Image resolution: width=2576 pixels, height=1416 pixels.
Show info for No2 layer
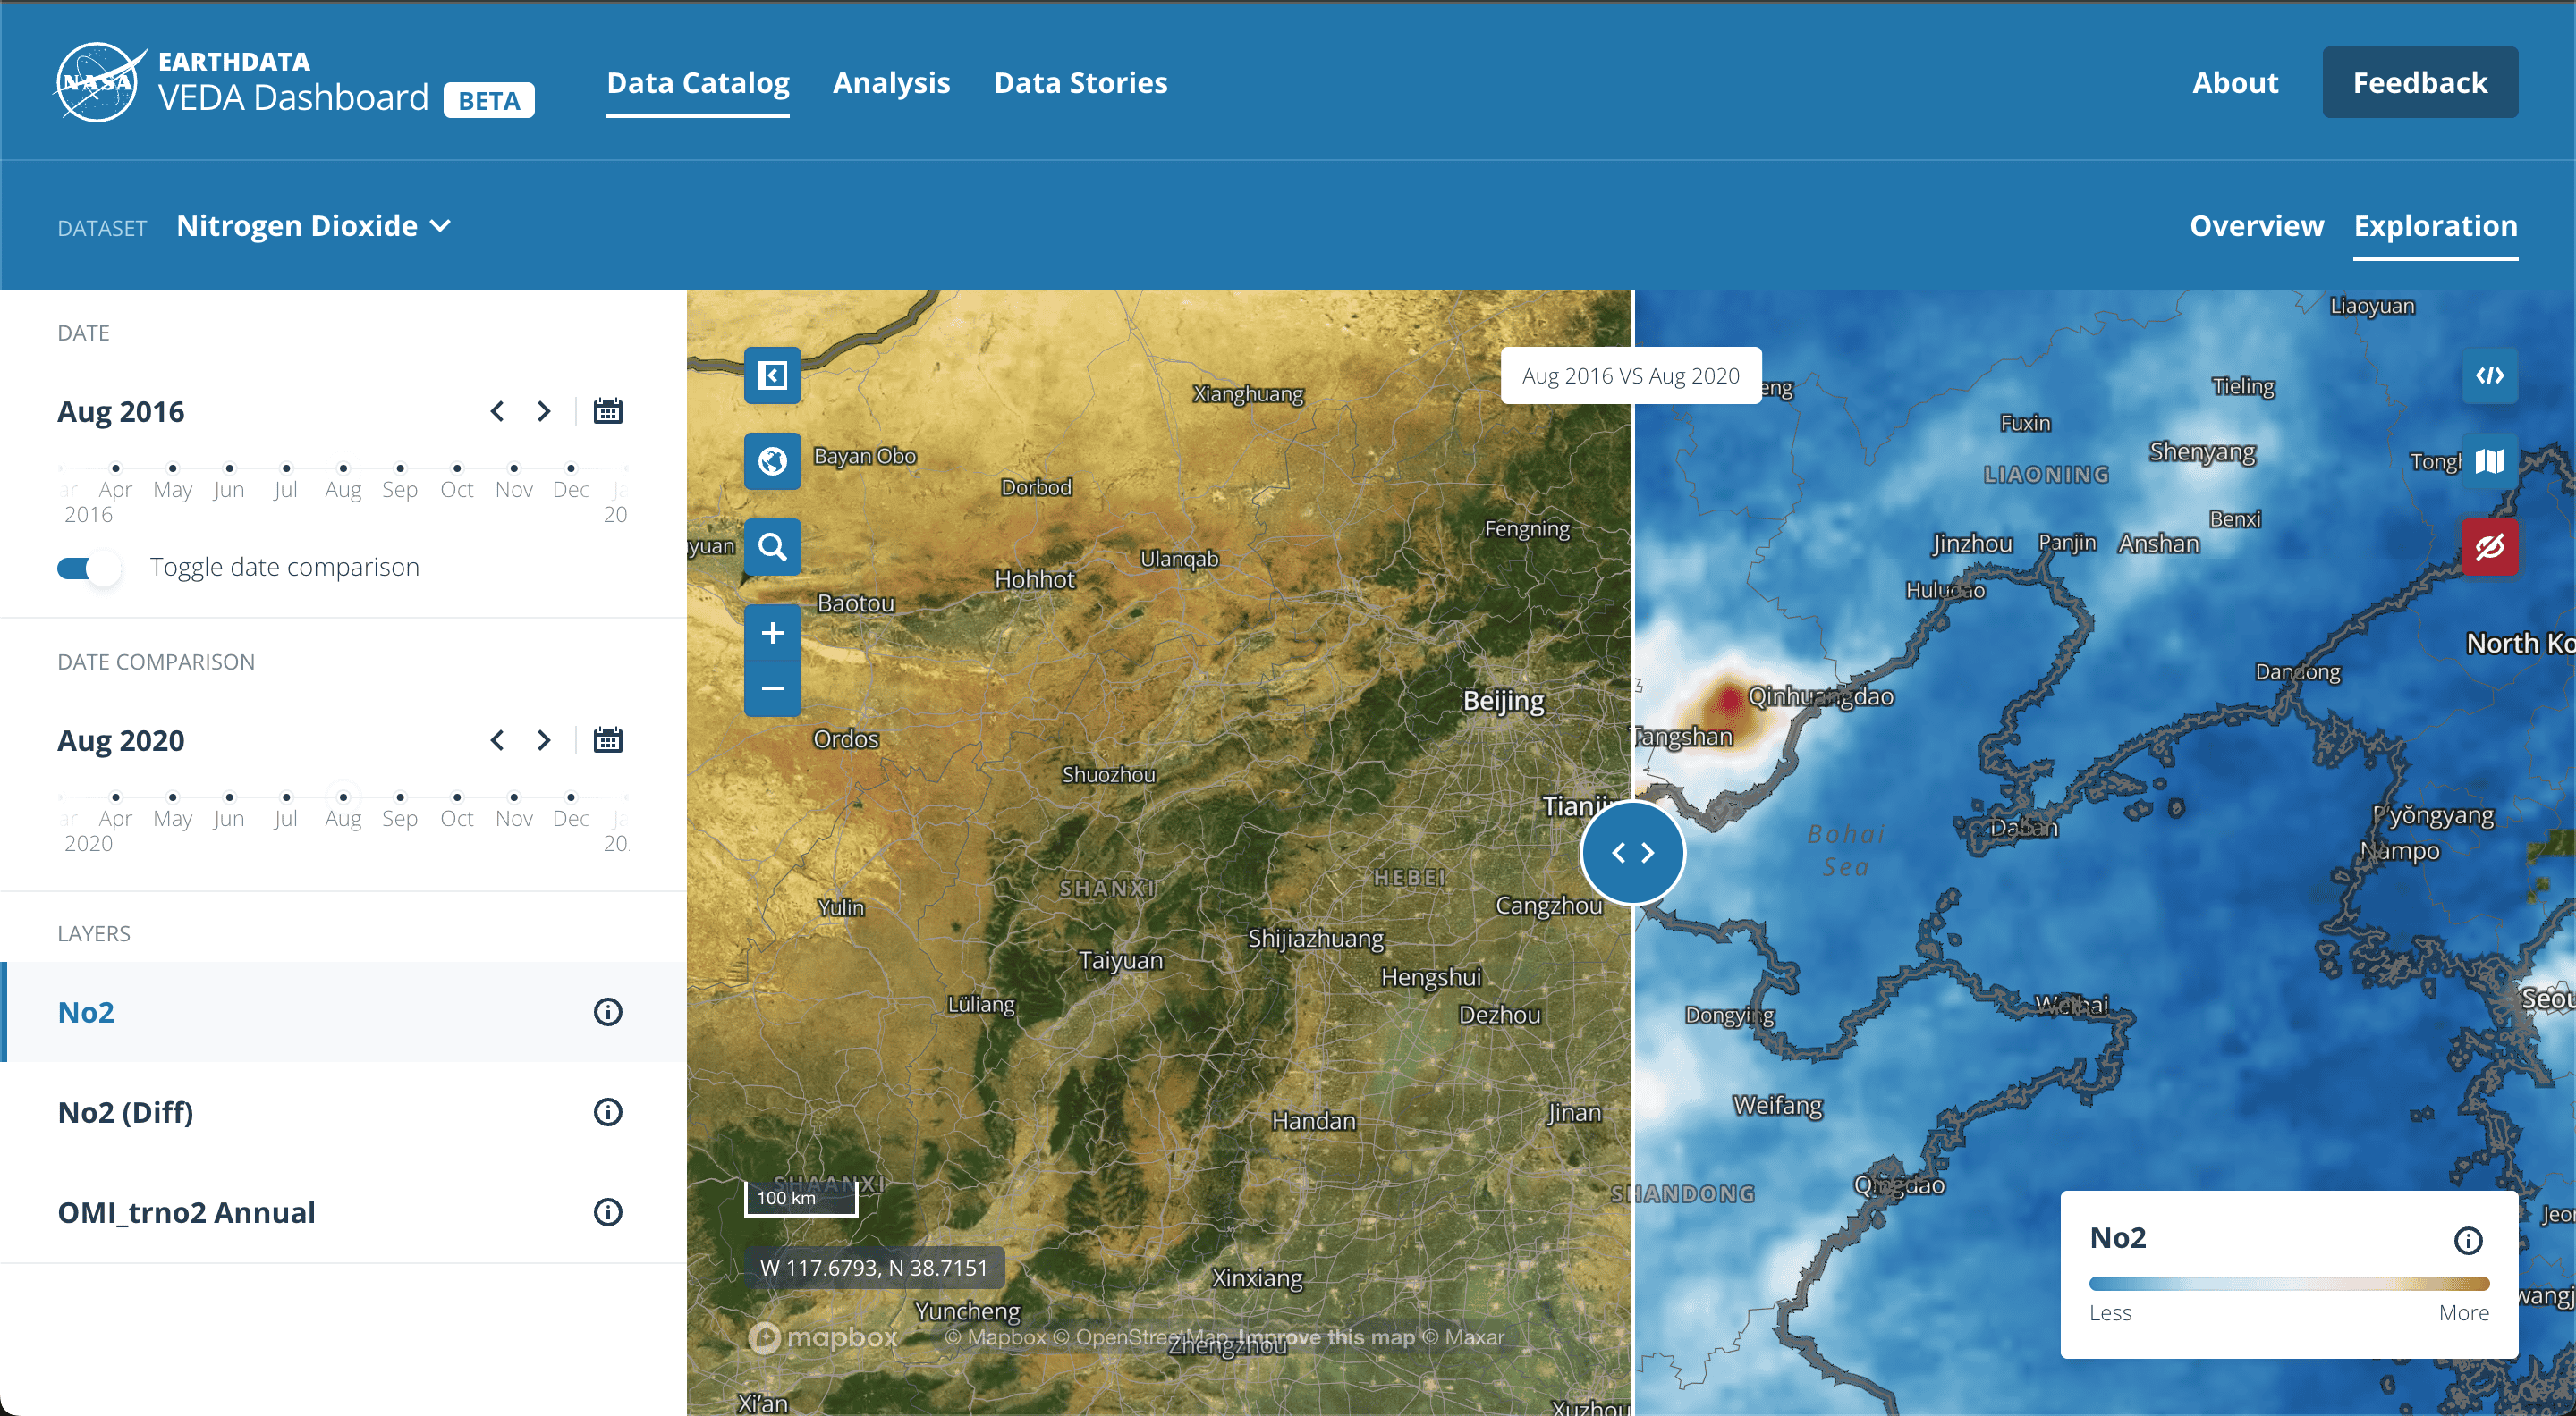pos(608,1012)
